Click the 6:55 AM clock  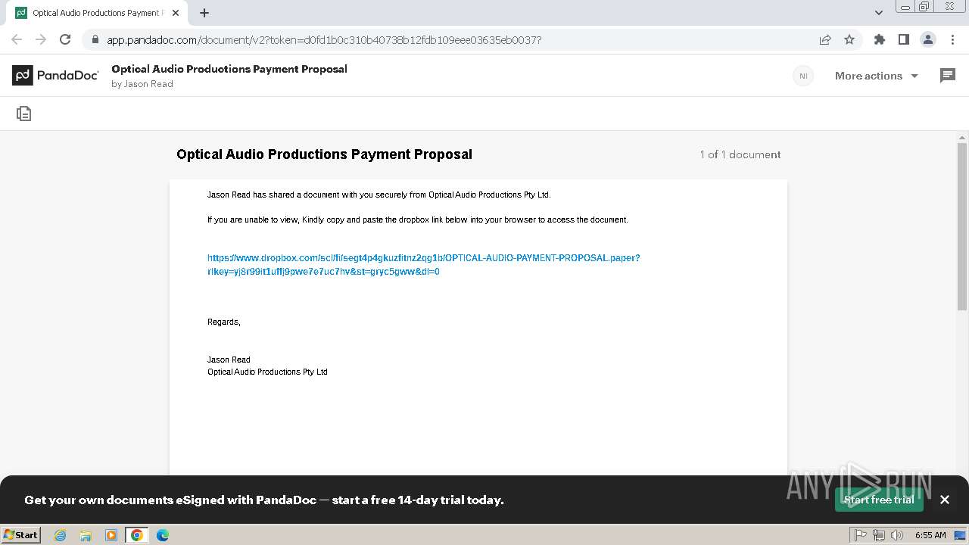930,535
